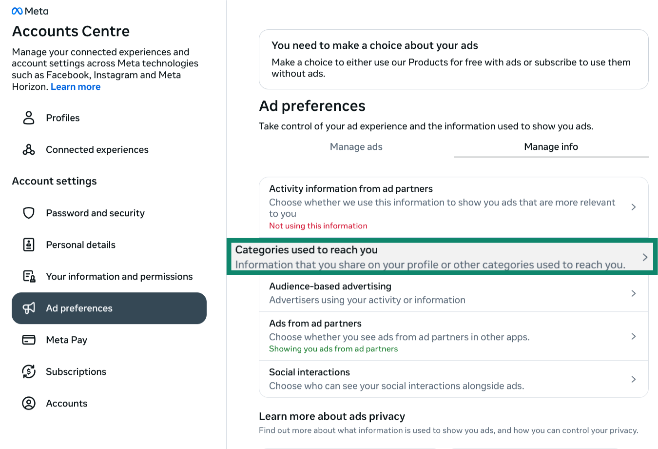Switch to the Manage ads tab
The image size is (658, 449).
356,146
